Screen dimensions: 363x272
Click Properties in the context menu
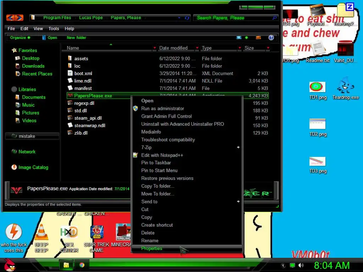187,248
